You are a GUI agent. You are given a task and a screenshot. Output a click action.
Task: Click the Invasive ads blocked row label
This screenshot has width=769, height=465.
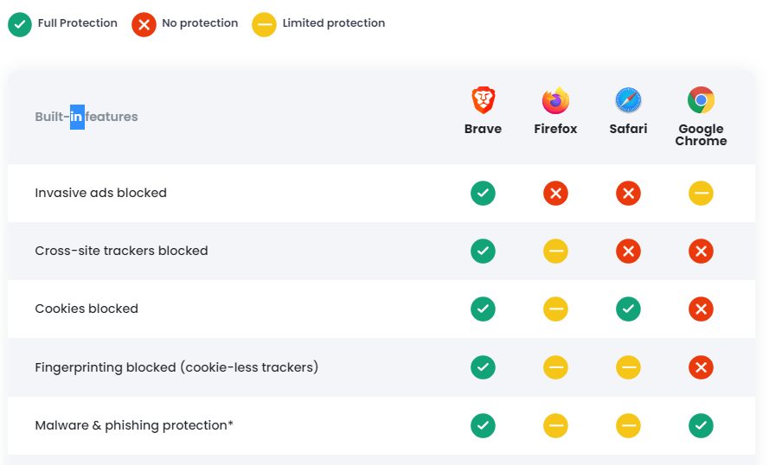100,193
